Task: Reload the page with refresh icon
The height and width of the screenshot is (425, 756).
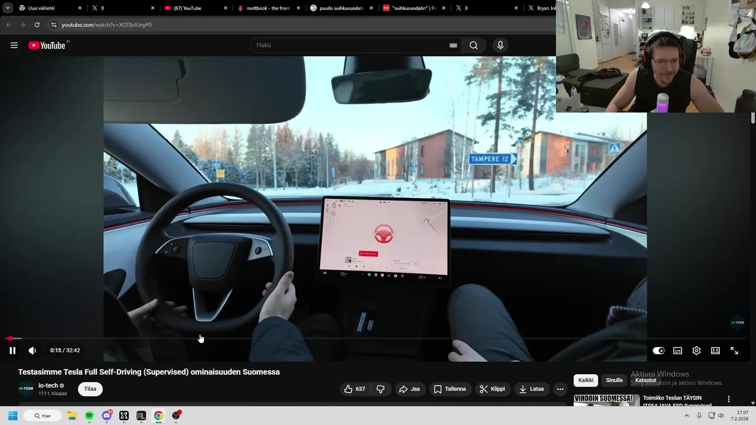Action: click(37, 25)
